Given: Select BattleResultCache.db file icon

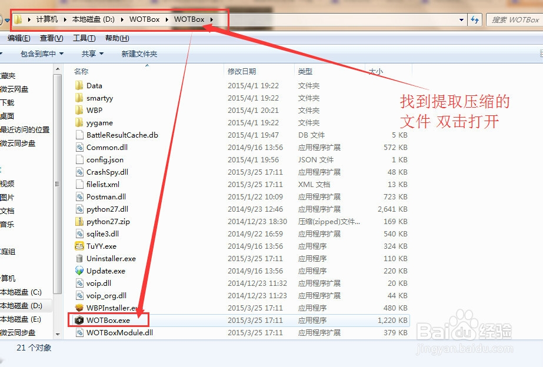Looking at the screenshot, I should click(x=79, y=135).
